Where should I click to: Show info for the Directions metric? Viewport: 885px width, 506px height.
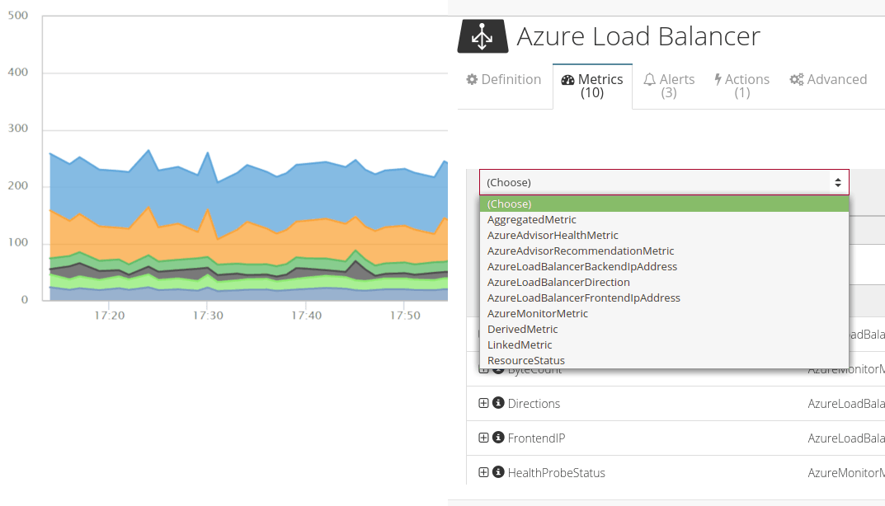[498, 403]
